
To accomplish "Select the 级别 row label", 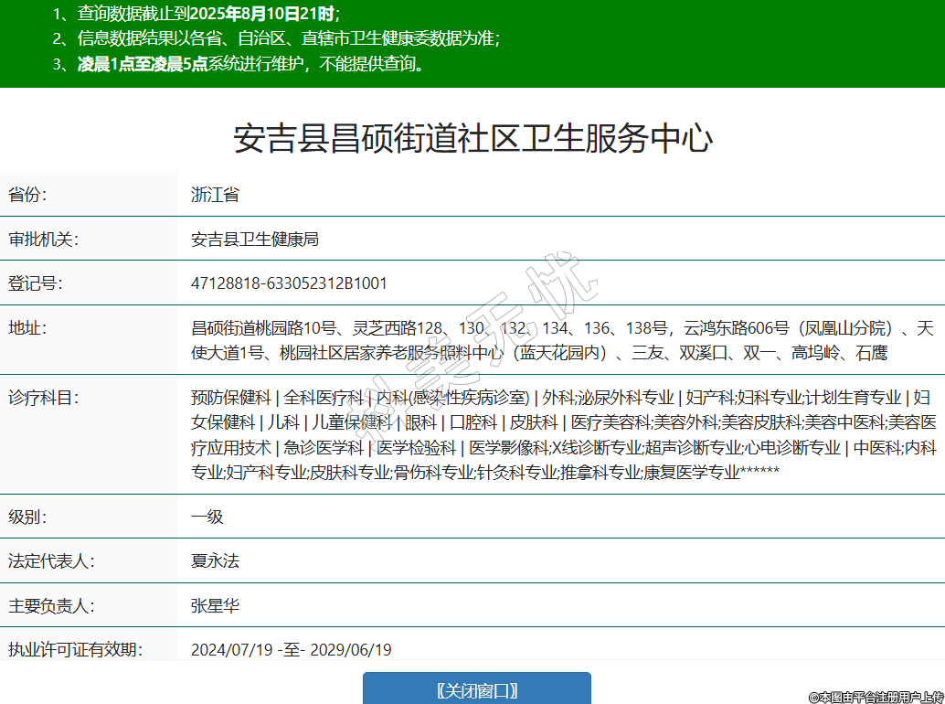I will (x=27, y=517).
